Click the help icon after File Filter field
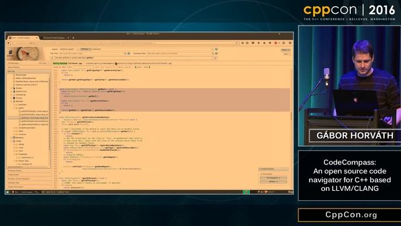The height and width of the screenshot is (226, 401). click(129, 53)
